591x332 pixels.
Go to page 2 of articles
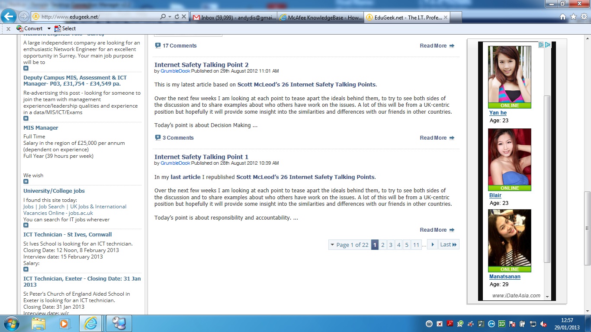click(383, 245)
